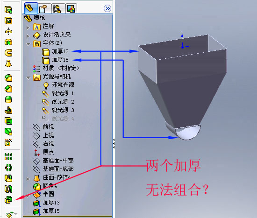Select the Extruded Cut tool

coord(8,21)
